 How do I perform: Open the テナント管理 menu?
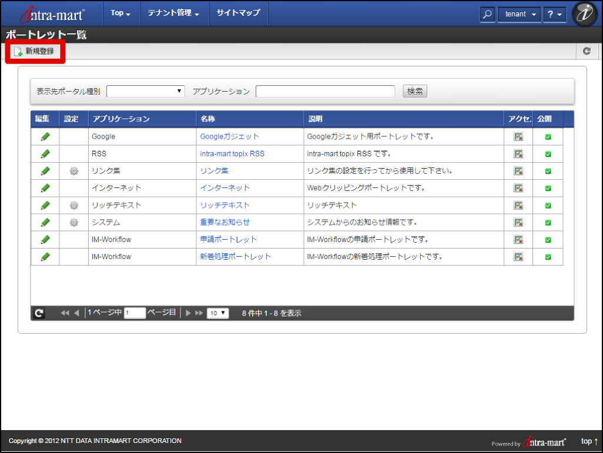(174, 14)
